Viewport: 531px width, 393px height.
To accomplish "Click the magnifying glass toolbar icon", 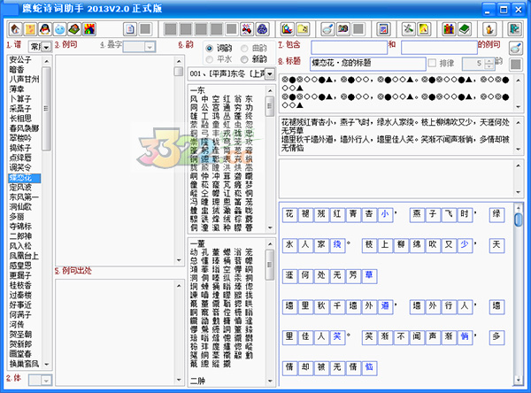I will [327, 29].
